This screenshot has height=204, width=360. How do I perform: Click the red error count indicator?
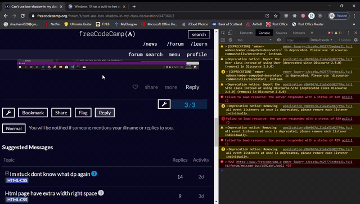[x=330, y=33]
